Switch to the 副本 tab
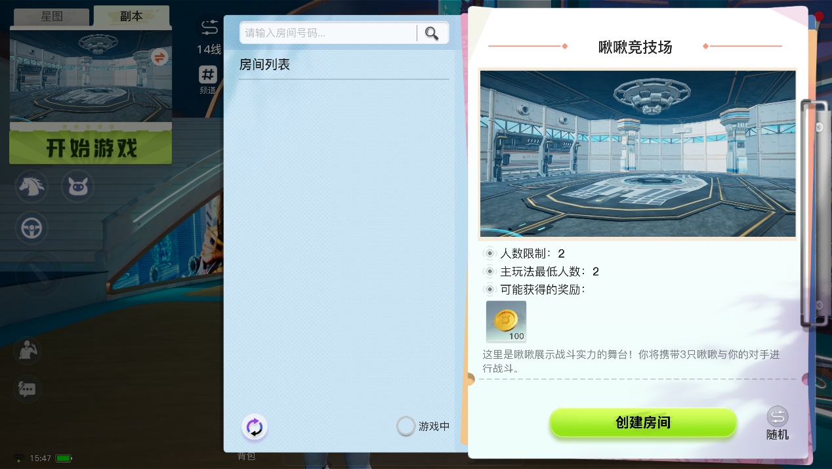 coord(131,16)
